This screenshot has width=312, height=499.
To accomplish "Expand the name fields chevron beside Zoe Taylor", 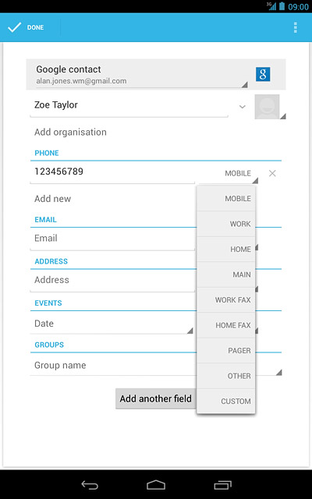I will pos(243,107).
